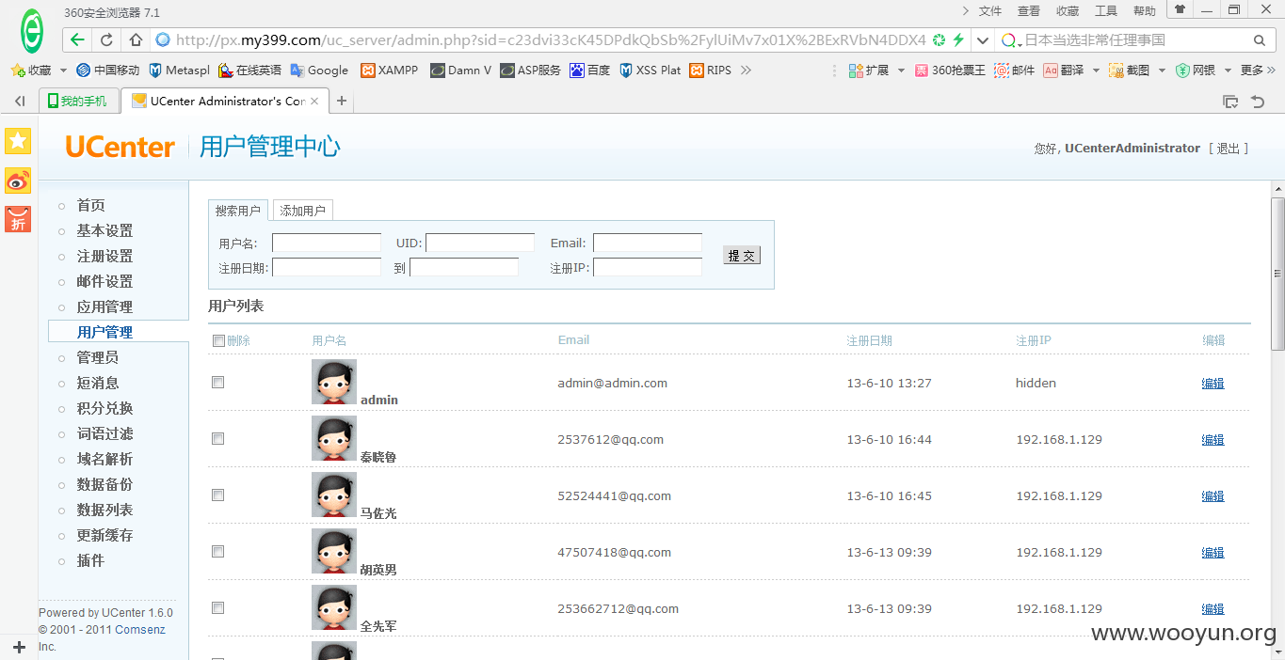Open the 百度 bookmark

590,71
